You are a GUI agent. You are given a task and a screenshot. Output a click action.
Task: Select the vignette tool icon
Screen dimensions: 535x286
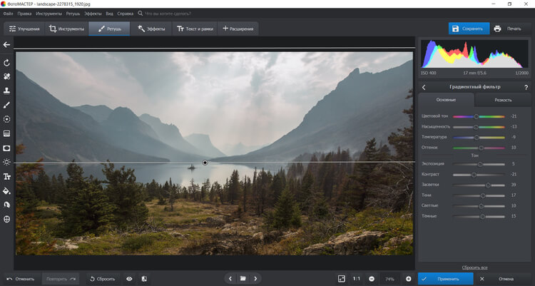pos(6,148)
